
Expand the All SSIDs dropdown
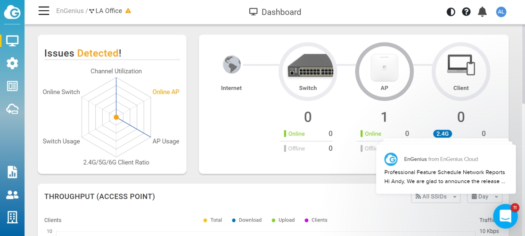coord(435,196)
